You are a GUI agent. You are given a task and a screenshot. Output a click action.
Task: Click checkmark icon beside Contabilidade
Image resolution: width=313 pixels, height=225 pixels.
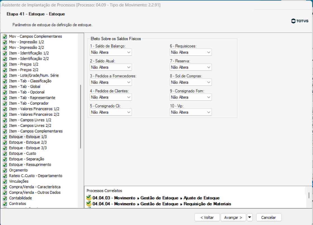coord(5,198)
